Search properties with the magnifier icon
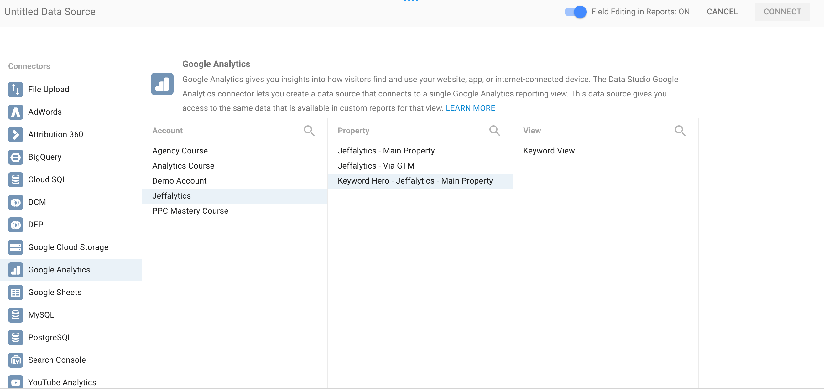Viewport: 824px width, 389px height. (x=494, y=131)
